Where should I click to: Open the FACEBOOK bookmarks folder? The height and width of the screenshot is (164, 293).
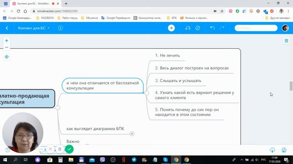click(x=45, y=18)
